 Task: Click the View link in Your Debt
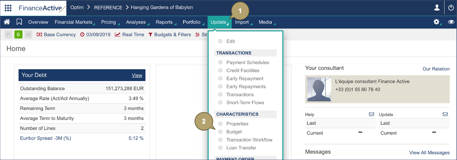pyautogui.click(x=137, y=75)
